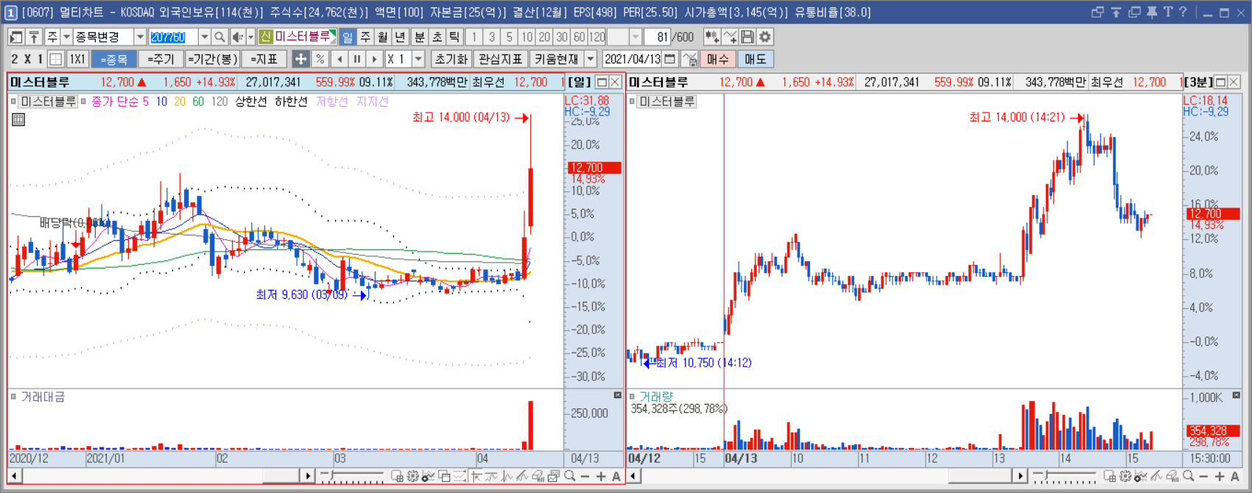Viewport: 1252px width, 493px height.
Task: Click the order tool icon beside 매수
Action: pyautogui.click(x=689, y=59)
